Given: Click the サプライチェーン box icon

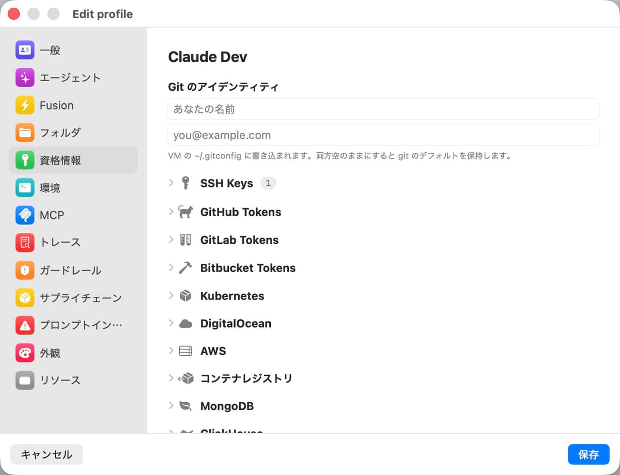Looking at the screenshot, I should click(x=25, y=298).
